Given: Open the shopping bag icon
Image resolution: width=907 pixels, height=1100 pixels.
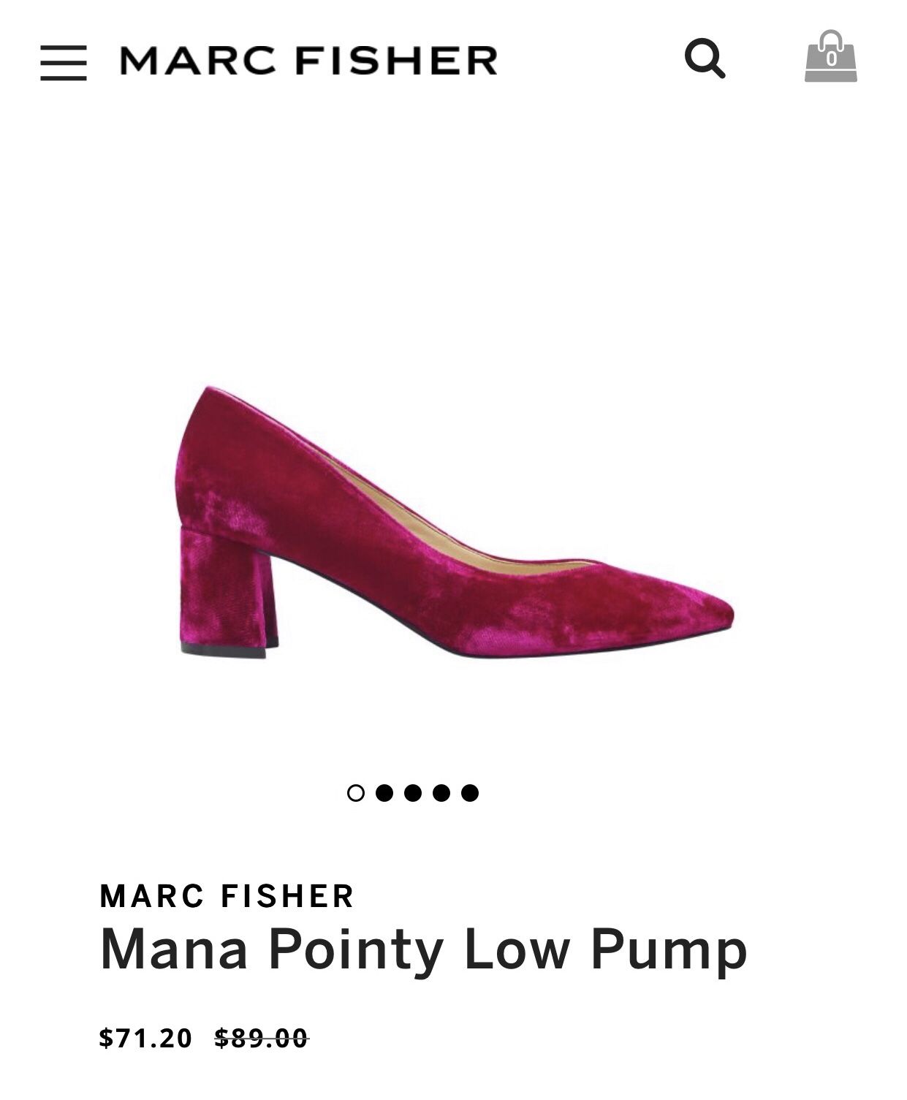Looking at the screenshot, I should click(x=830, y=56).
